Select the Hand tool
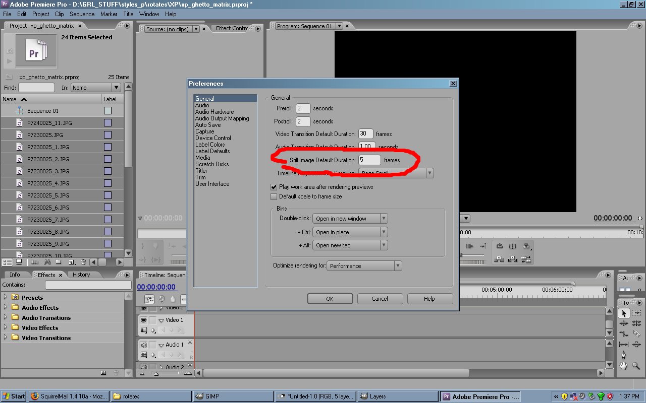The image size is (646, 403). tap(624, 366)
